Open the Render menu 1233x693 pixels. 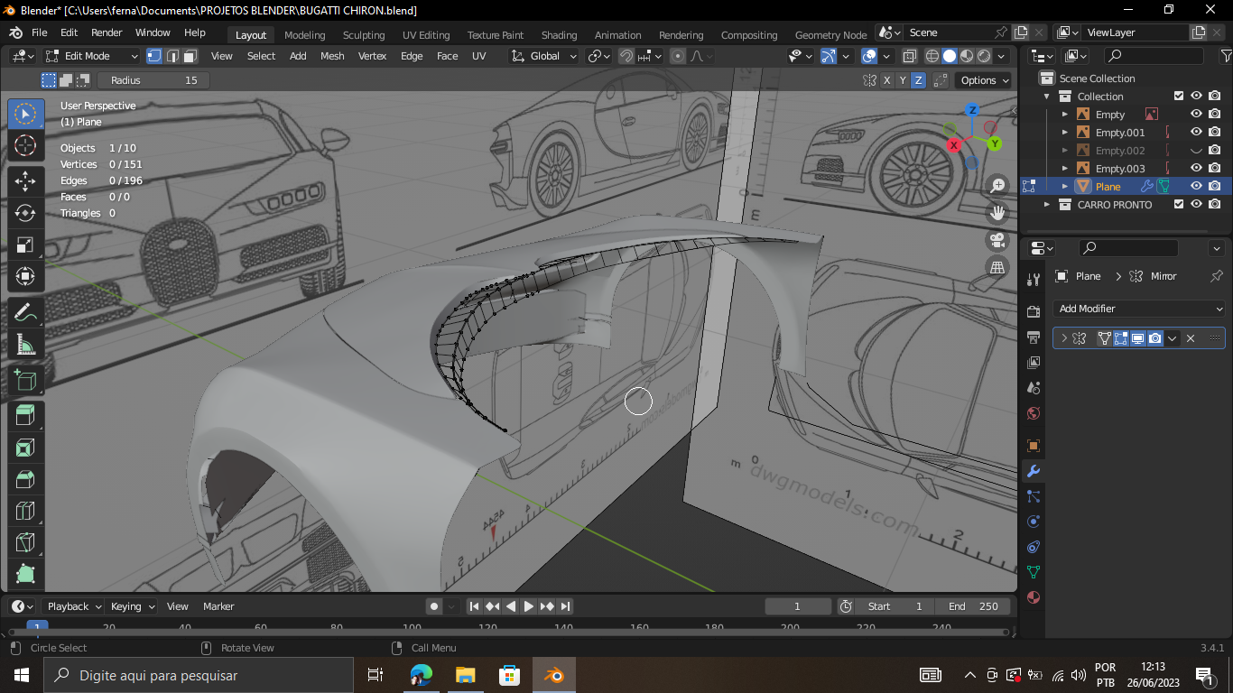coord(107,32)
